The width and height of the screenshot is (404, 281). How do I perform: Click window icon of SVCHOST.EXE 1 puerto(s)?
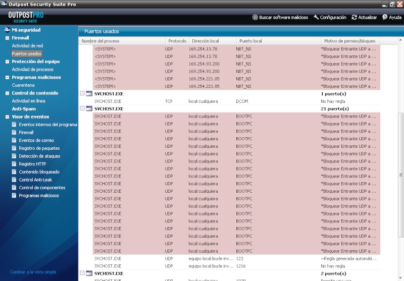pyautogui.click(x=89, y=94)
